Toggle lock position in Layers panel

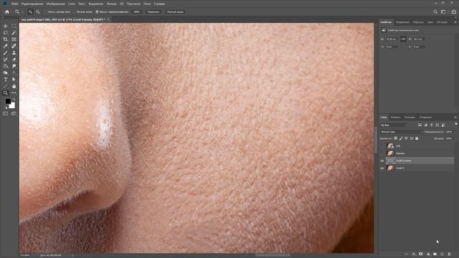(x=407, y=138)
